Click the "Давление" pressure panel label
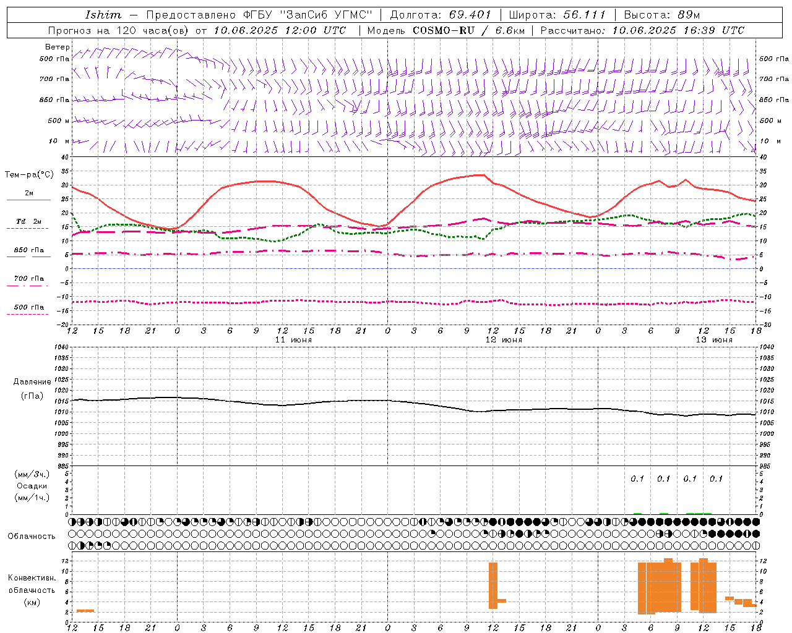This screenshot has width=792, height=633. (32, 382)
